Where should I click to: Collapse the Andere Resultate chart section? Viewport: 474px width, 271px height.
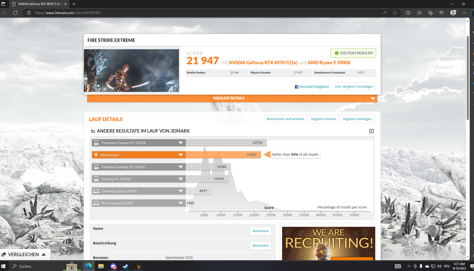point(371,131)
